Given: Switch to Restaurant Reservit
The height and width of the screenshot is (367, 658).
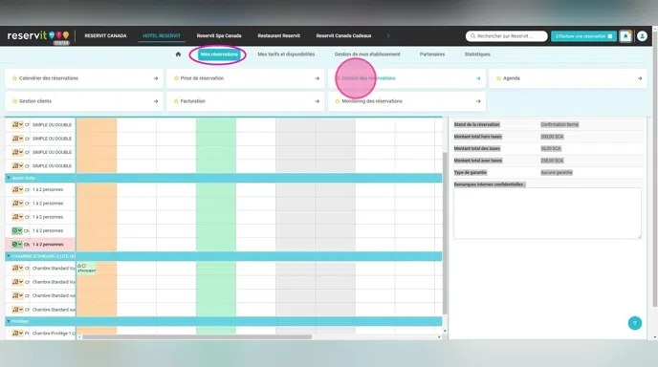Looking at the screenshot, I should (278, 36).
